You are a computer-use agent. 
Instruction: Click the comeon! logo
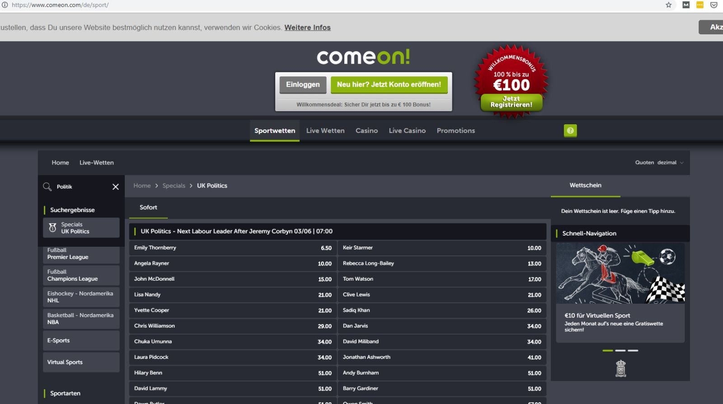point(363,57)
